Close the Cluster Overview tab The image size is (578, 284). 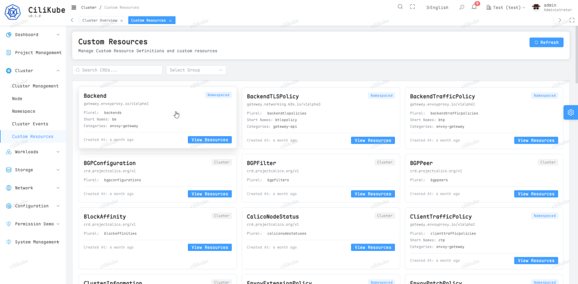point(121,21)
